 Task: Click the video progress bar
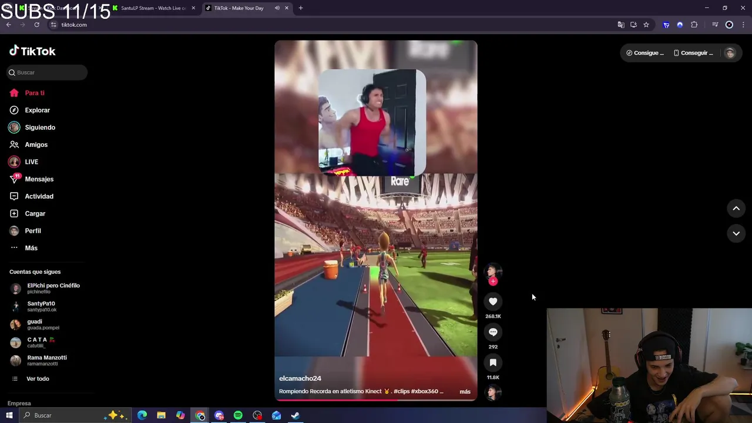point(376,400)
